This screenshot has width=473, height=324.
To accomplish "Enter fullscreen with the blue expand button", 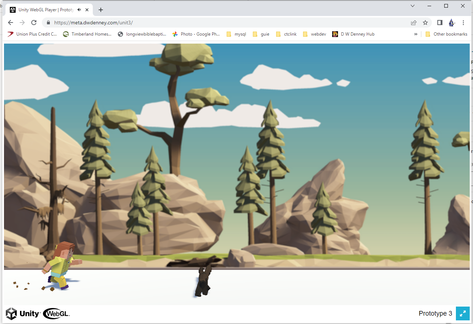I will pyautogui.click(x=463, y=313).
